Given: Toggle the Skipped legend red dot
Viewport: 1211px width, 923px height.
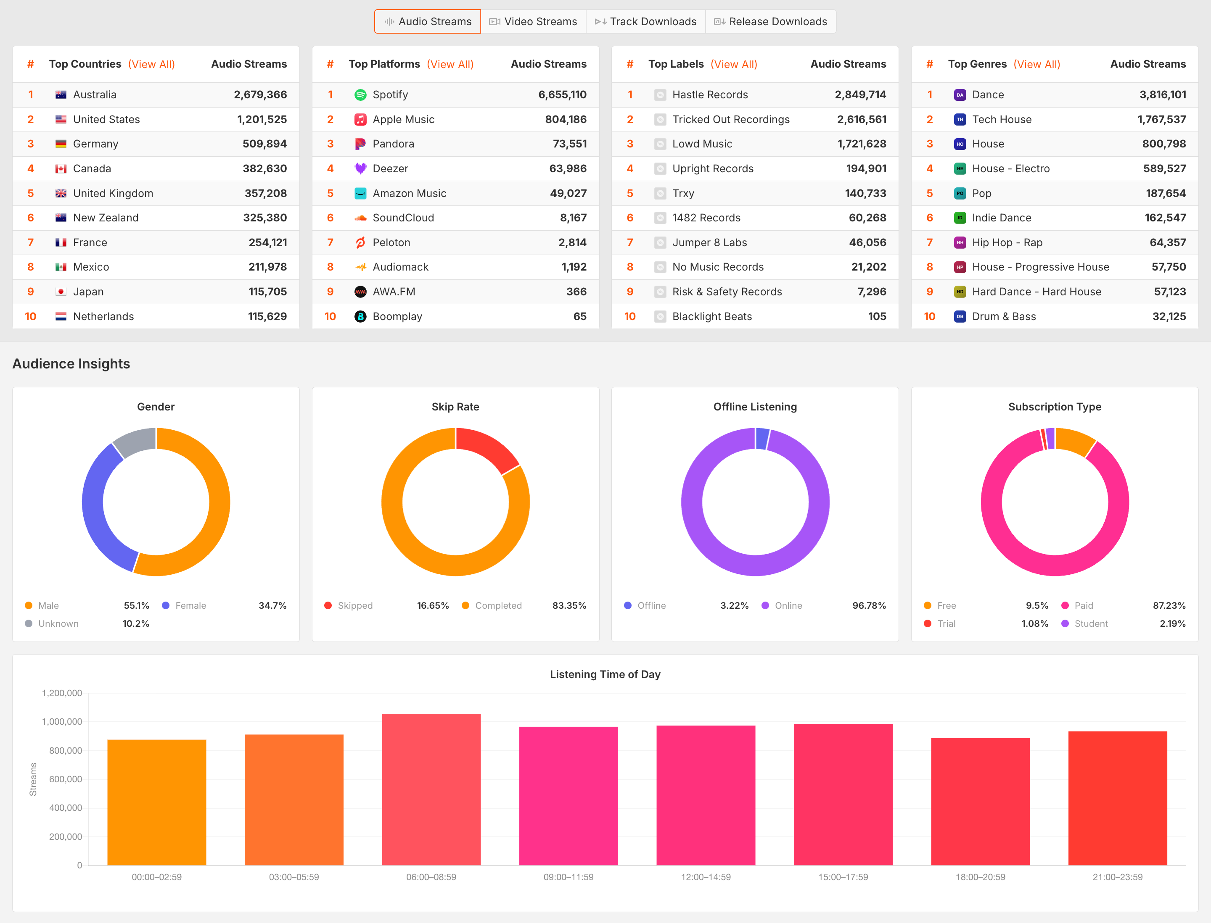Looking at the screenshot, I should (328, 605).
